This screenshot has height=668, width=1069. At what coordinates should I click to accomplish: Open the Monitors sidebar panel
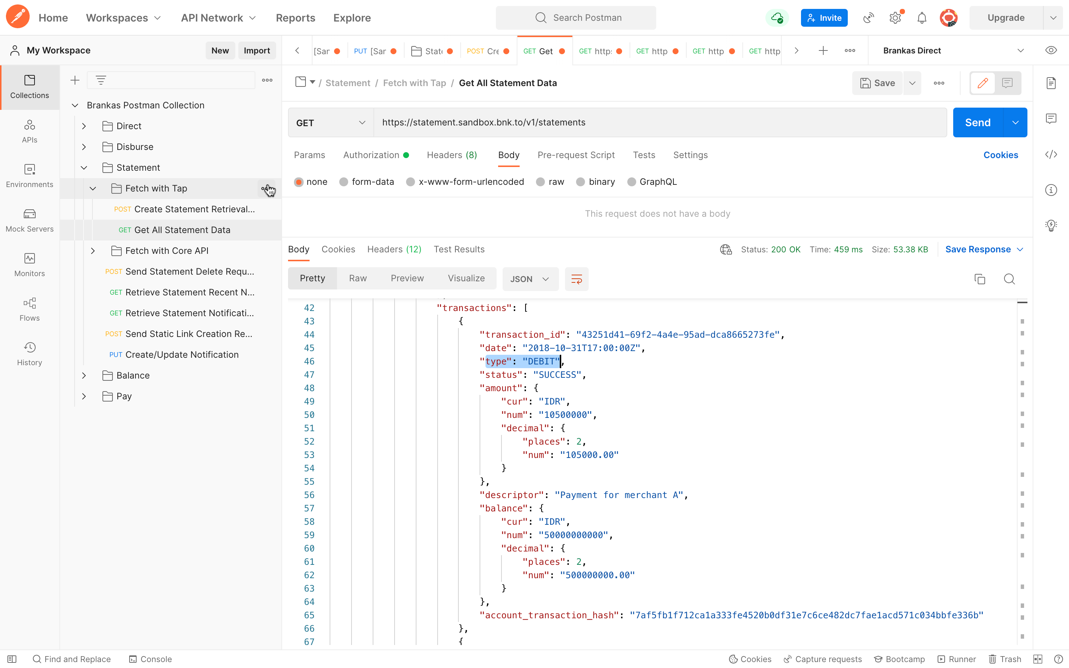click(x=30, y=265)
